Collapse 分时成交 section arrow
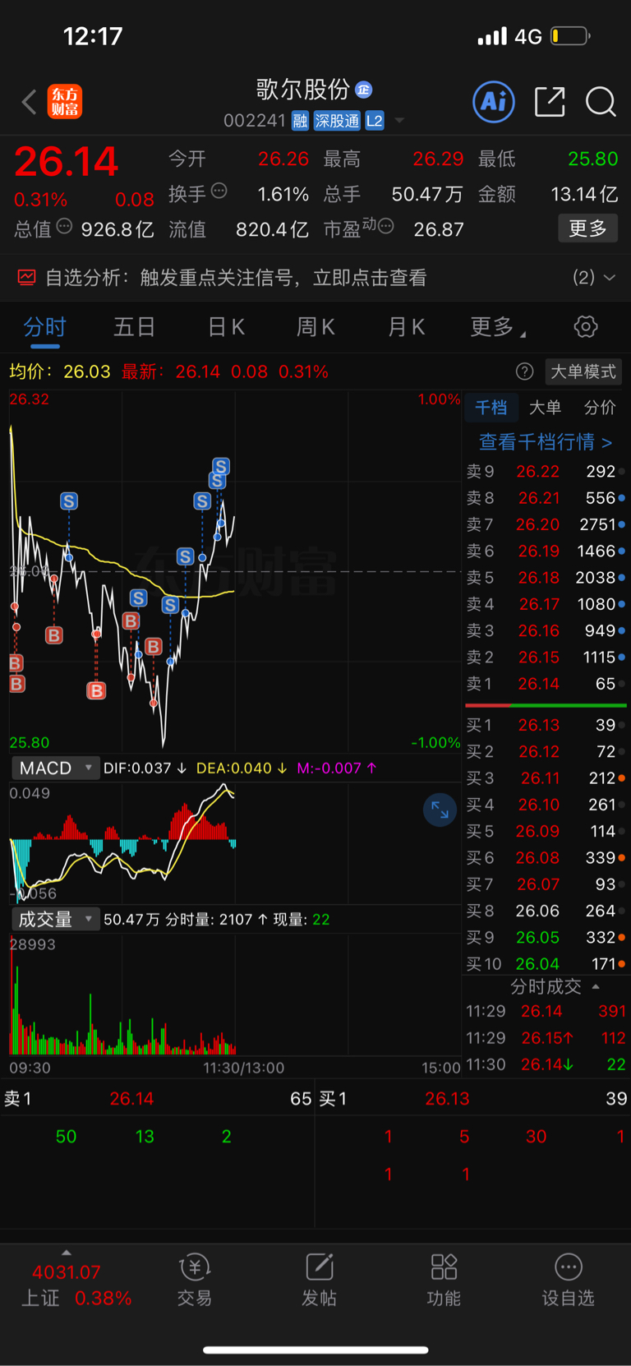 tap(596, 986)
